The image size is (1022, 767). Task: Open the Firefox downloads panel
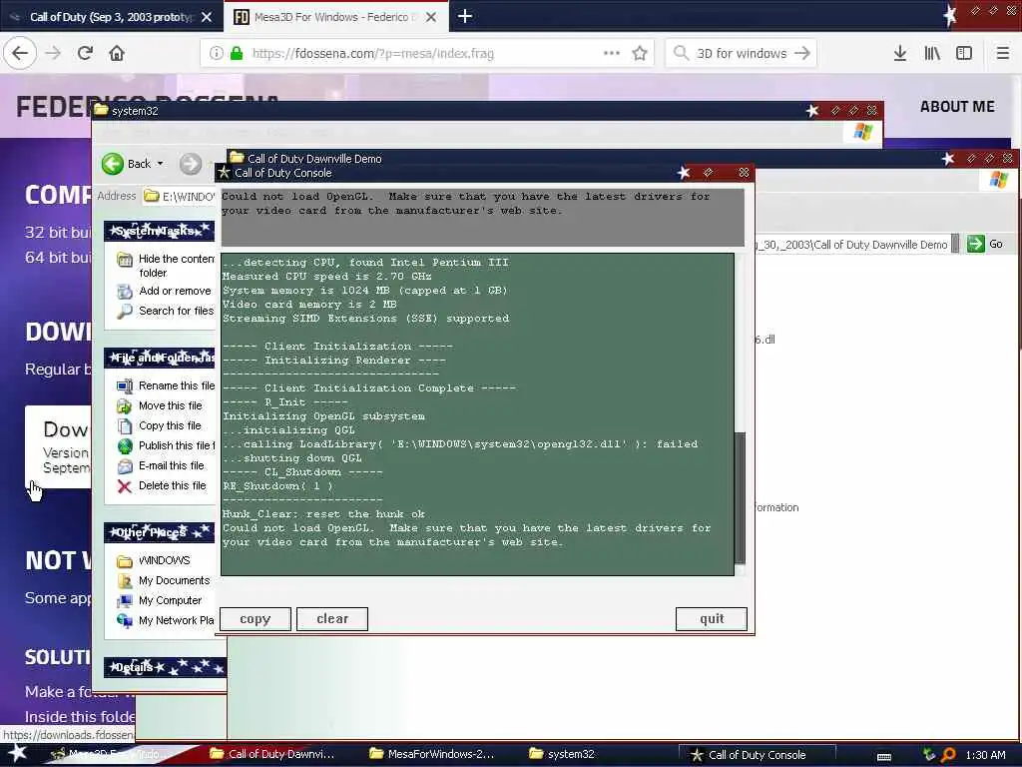900,54
